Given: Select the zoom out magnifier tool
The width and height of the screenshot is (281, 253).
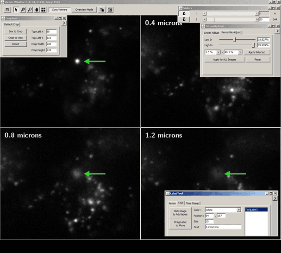Looking at the screenshot, I should 30,10.
